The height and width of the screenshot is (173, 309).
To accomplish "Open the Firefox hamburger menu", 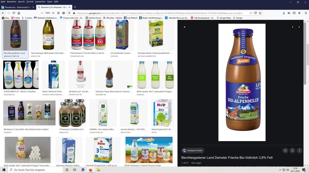I will coord(306,13).
